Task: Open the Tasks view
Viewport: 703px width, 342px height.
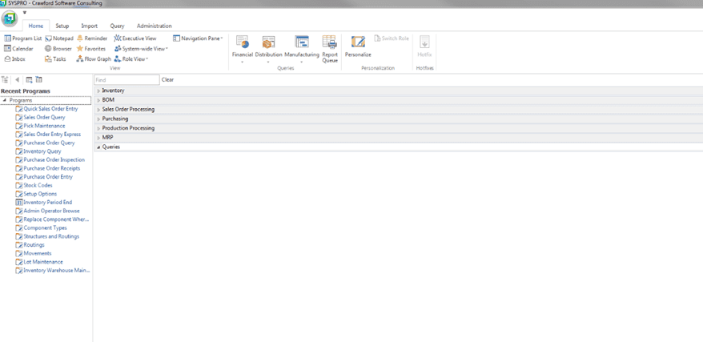Action: (x=55, y=58)
